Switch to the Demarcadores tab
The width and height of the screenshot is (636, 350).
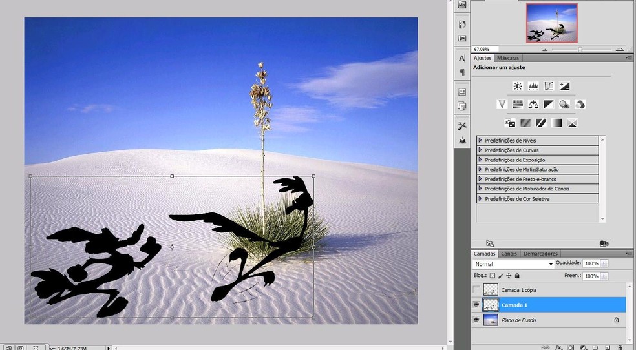(x=540, y=254)
